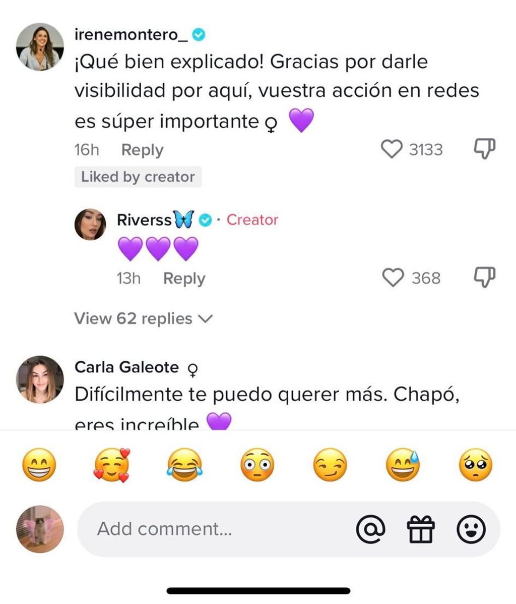Tap the mention @ icon

coord(370,529)
